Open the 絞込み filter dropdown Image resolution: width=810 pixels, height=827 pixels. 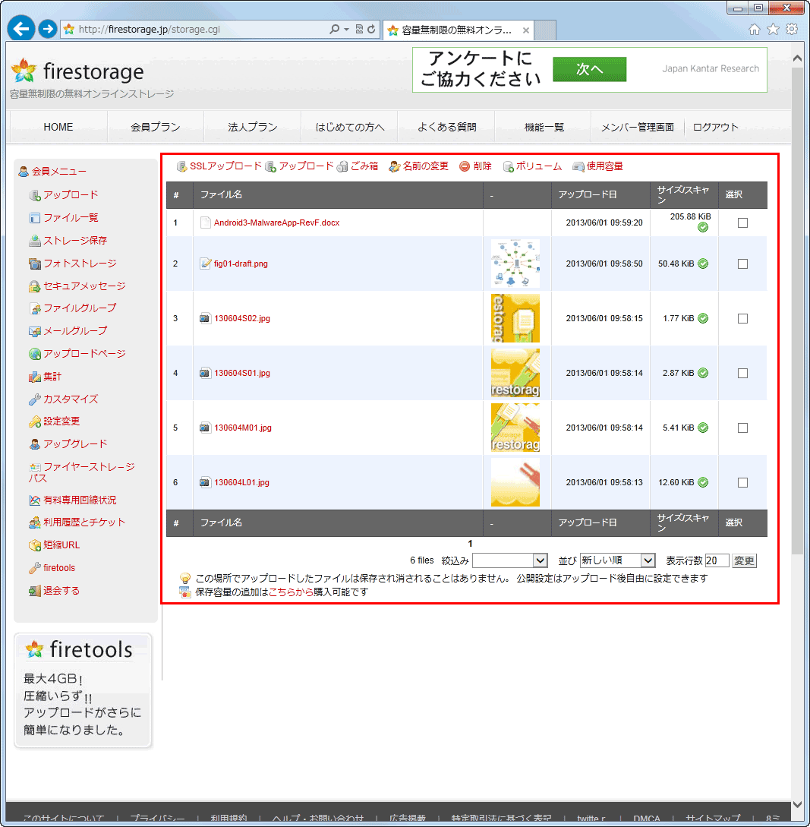point(510,560)
